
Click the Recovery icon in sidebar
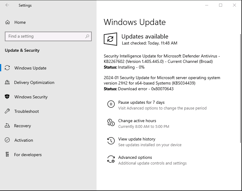7,126
